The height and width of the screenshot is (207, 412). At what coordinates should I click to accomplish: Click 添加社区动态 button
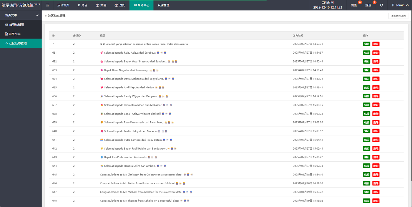click(x=398, y=16)
